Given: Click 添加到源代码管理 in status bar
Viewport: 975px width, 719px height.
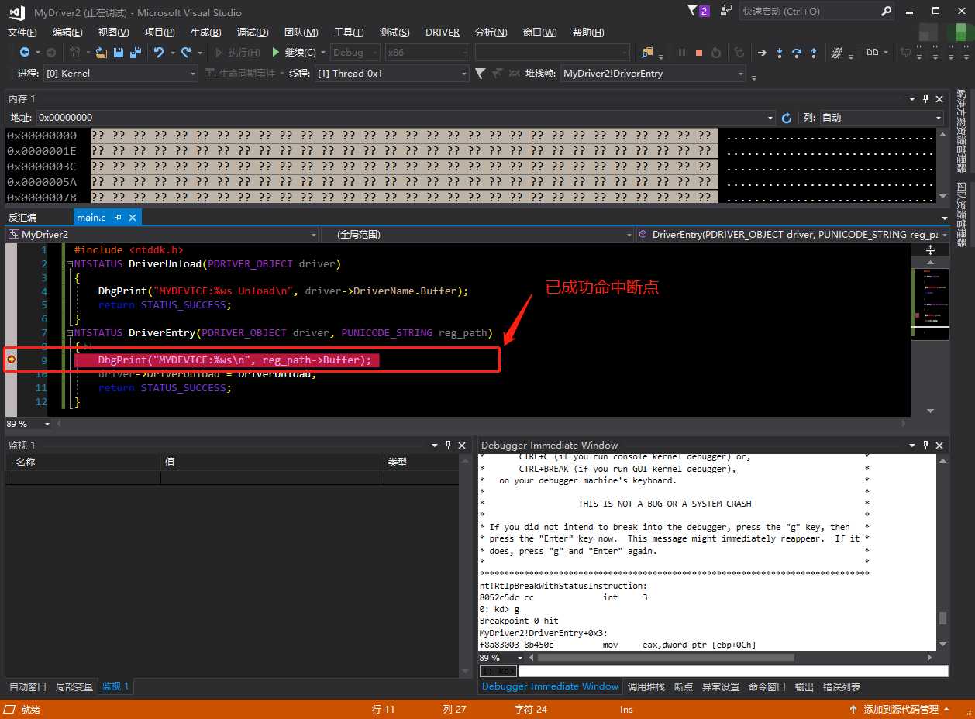Looking at the screenshot, I should (x=901, y=709).
